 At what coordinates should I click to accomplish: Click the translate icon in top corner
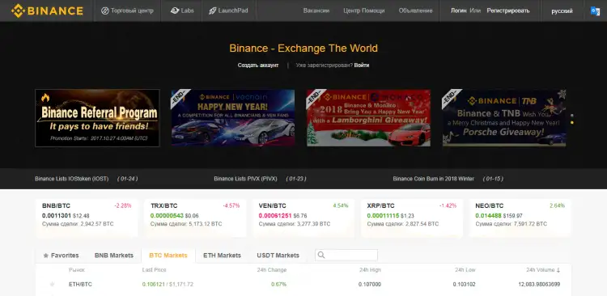click(x=595, y=11)
